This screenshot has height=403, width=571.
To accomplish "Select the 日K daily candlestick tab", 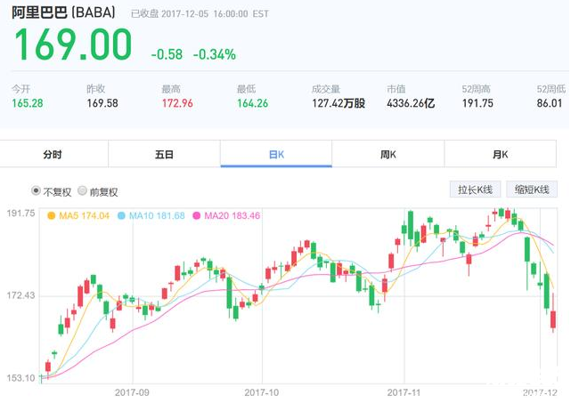I will 276,154.
